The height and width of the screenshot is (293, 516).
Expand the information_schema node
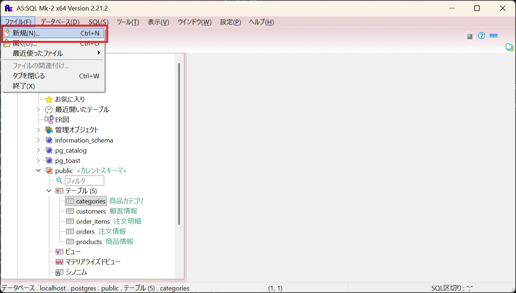[x=38, y=140]
